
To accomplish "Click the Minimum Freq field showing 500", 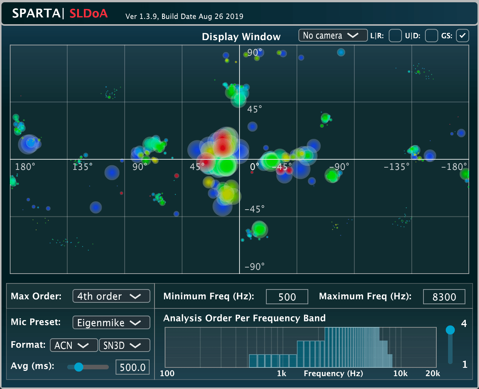I will coord(287,297).
